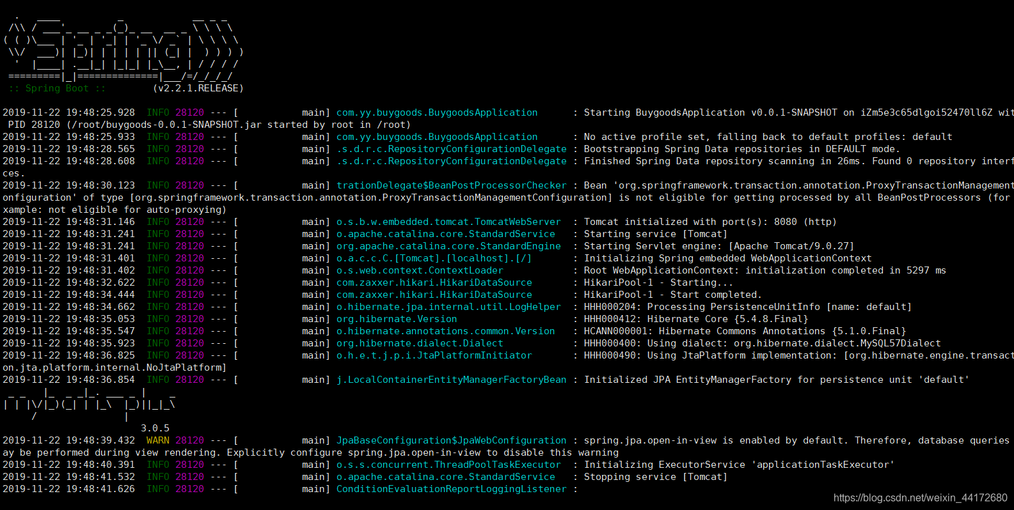Image resolution: width=1014 pixels, height=510 pixels.
Task: Select the ConditionEvaluationReportLoggingListener logger name
Action: point(452,489)
